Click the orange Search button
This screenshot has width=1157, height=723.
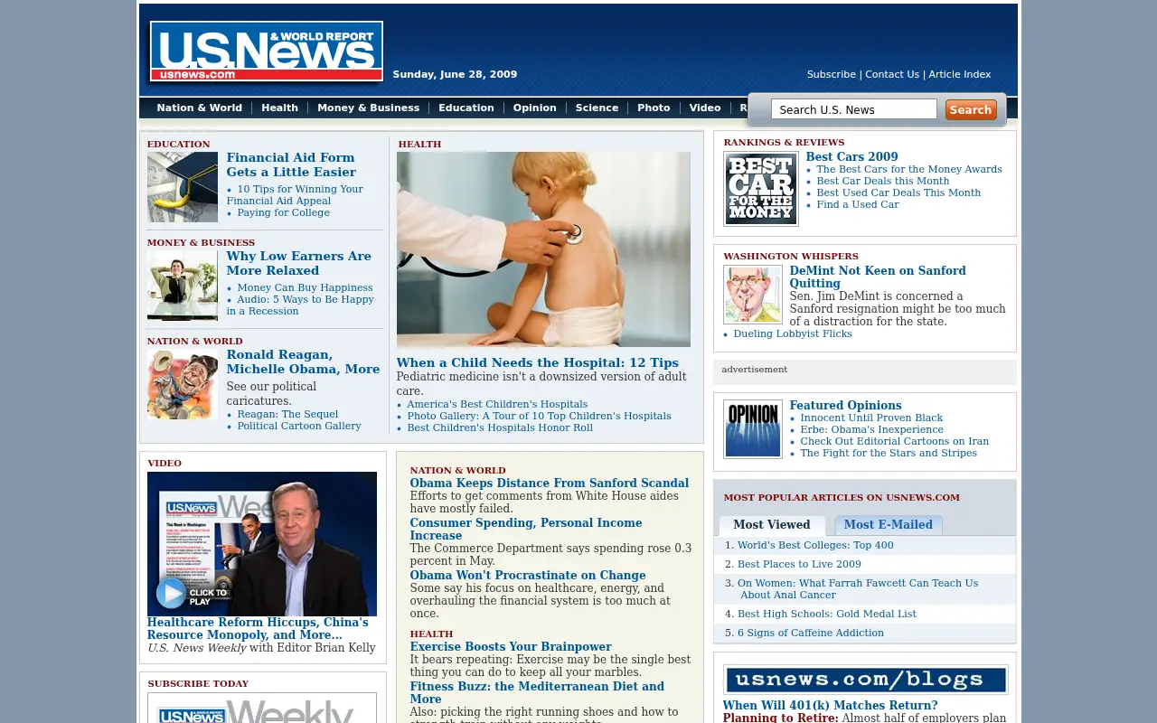(x=971, y=109)
